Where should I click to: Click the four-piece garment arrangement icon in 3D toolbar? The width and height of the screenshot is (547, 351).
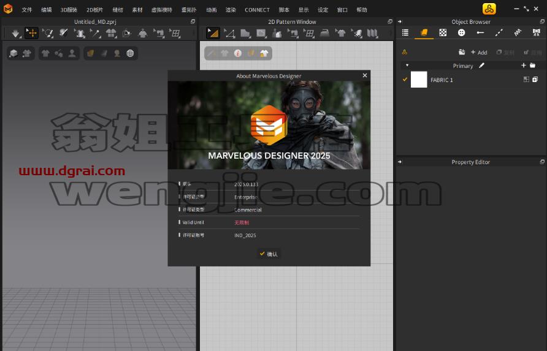111,34
